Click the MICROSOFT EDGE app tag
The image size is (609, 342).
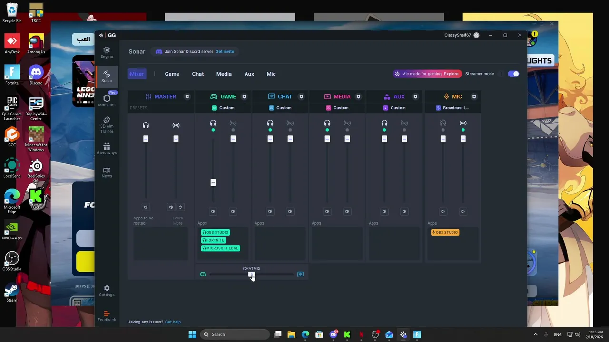(x=220, y=248)
